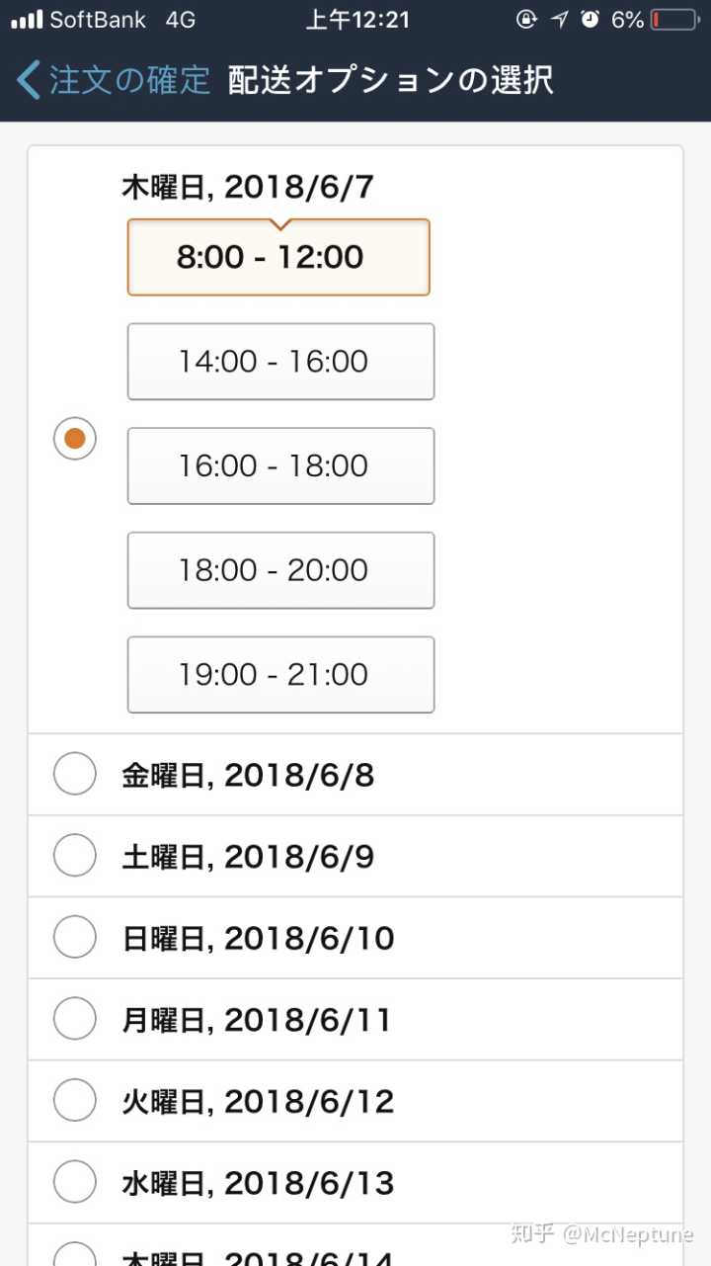Tap the clock time in status bar
This screenshot has width=711, height=1266.
click(x=357, y=20)
